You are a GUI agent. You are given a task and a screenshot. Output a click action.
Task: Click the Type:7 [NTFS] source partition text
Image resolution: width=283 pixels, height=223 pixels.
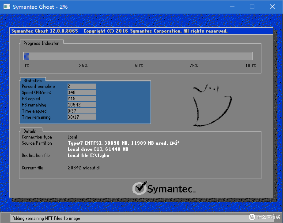coord(124,143)
